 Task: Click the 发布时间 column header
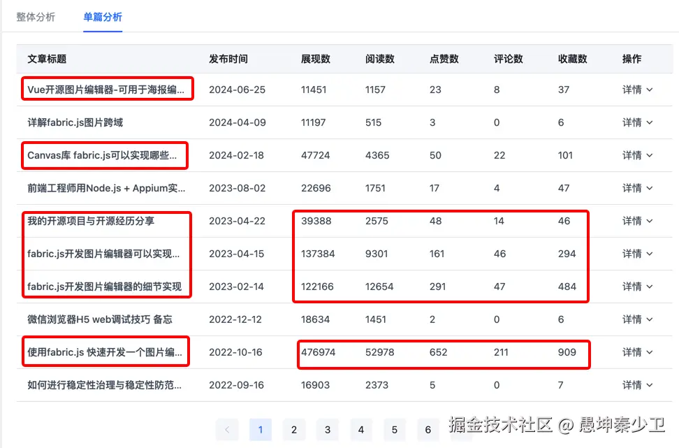click(228, 59)
